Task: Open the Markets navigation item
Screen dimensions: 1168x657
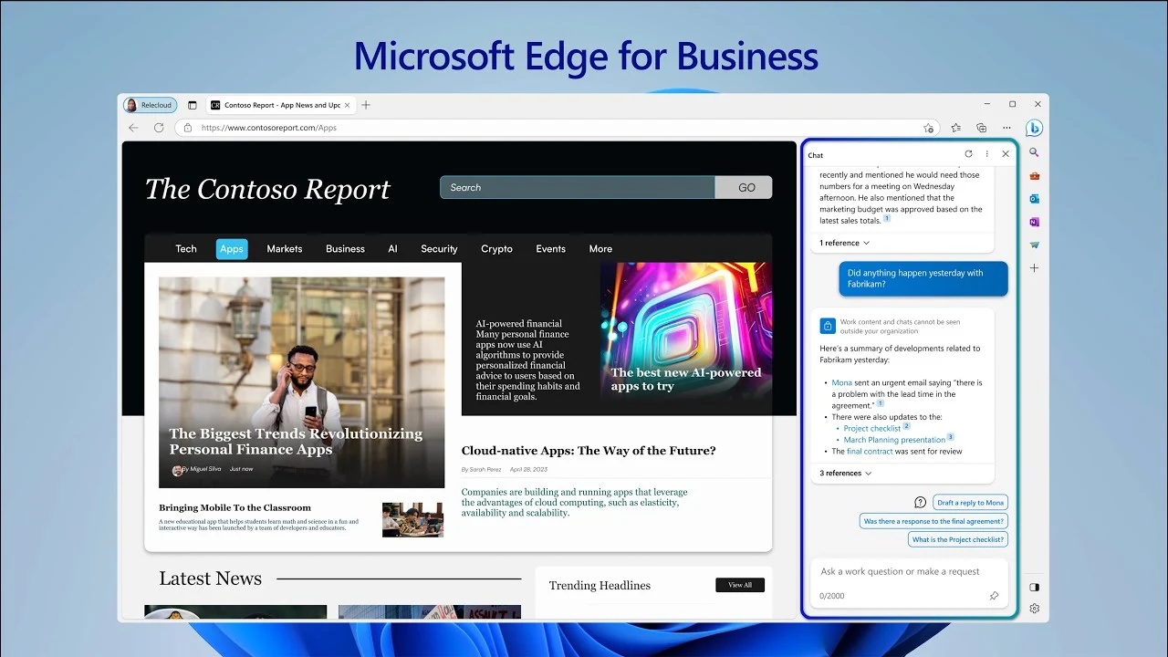Action: (x=285, y=249)
